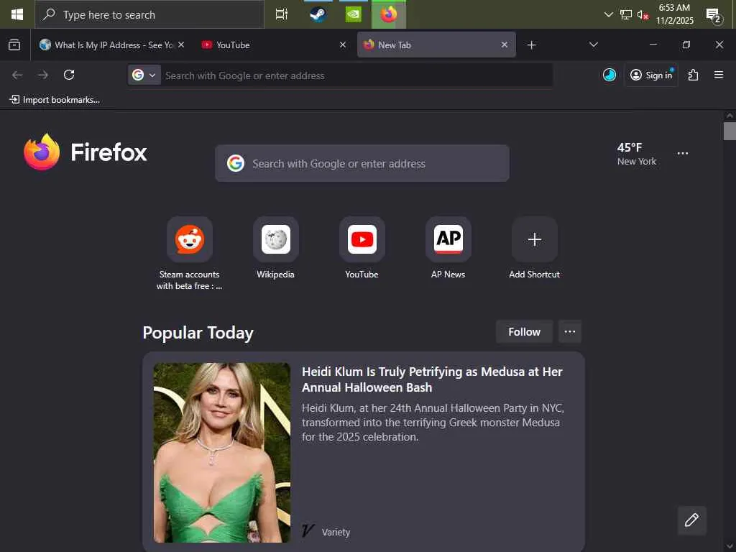The height and width of the screenshot is (552, 736).
Task: Open the Firefox application menu
Action: coord(718,75)
